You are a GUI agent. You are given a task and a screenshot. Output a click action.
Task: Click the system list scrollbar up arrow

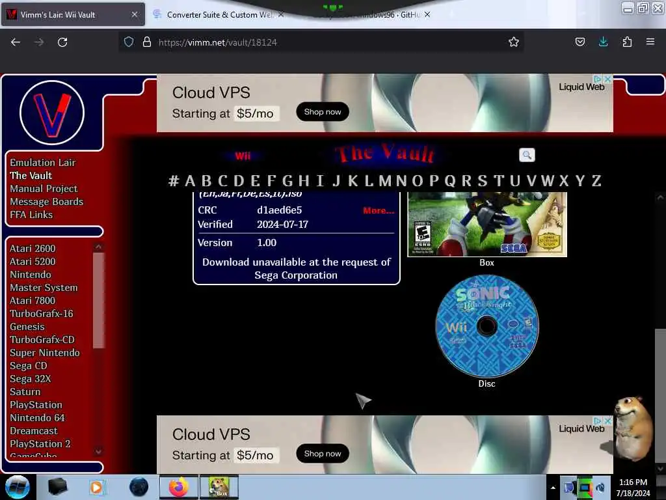98,247
